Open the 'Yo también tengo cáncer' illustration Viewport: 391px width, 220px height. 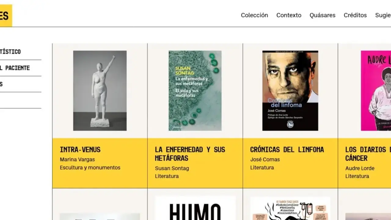290,208
